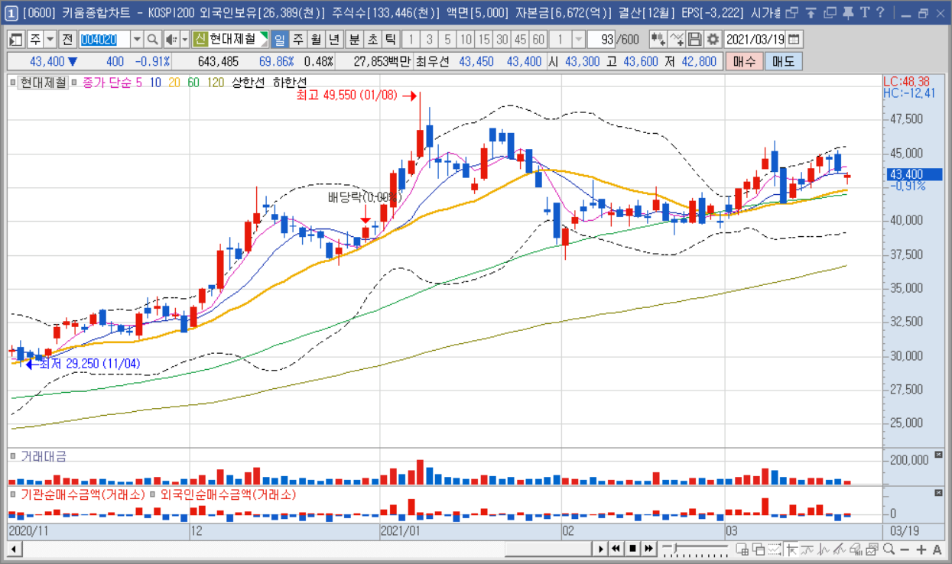Screen dimensions: 952x564
Task: Select minute 분 chart period
Action: coord(354,39)
